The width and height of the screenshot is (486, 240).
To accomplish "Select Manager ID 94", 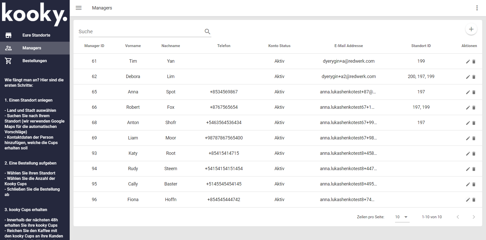I will 94,169.
